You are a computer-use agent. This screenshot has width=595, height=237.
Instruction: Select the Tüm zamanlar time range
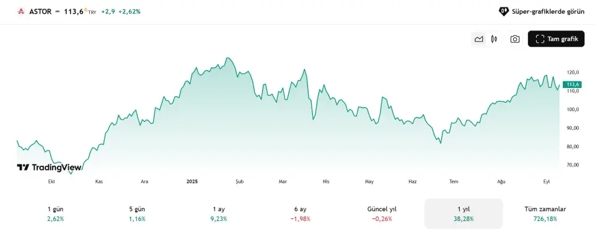pyautogui.click(x=545, y=213)
